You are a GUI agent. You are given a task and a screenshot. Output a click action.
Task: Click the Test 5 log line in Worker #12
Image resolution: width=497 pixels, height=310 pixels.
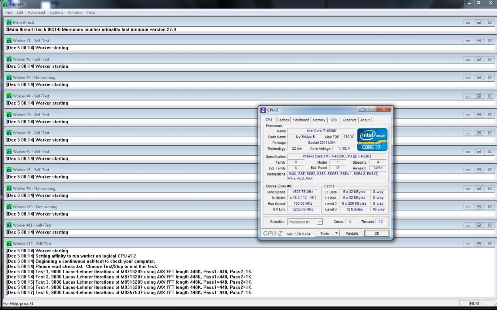[130, 292]
